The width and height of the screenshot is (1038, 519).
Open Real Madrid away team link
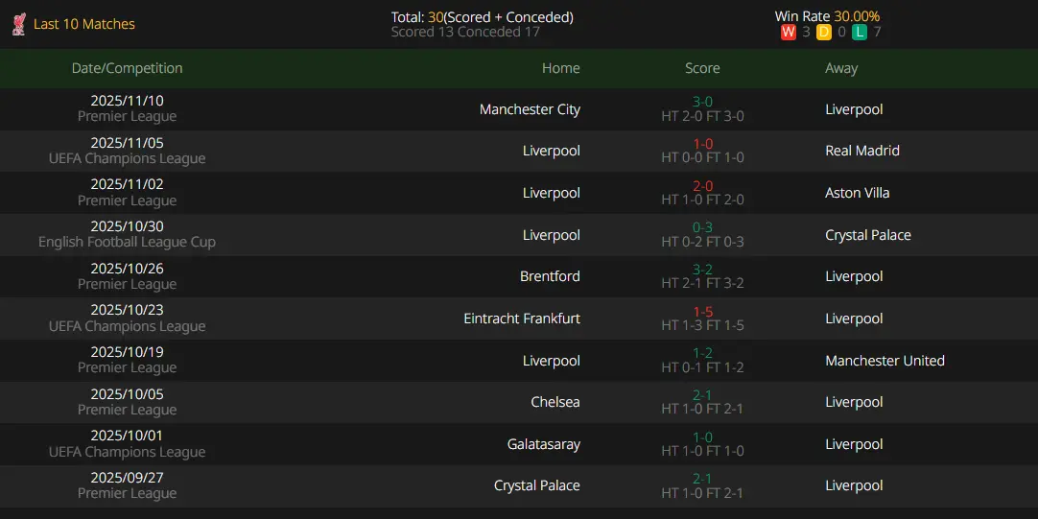(862, 151)
